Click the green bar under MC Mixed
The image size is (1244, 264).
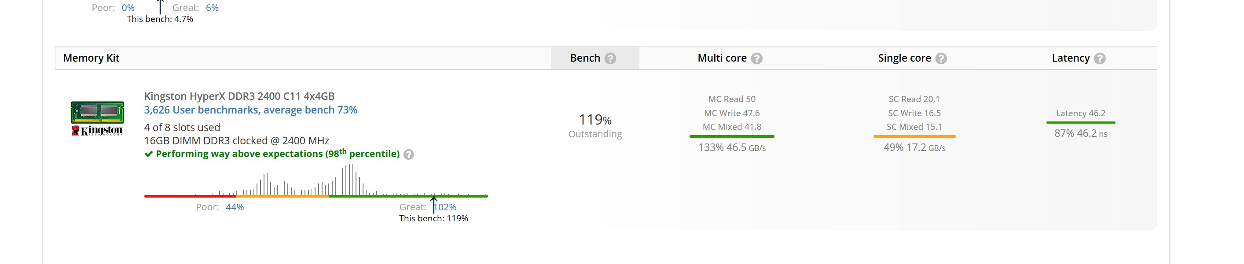click(732, 136)
